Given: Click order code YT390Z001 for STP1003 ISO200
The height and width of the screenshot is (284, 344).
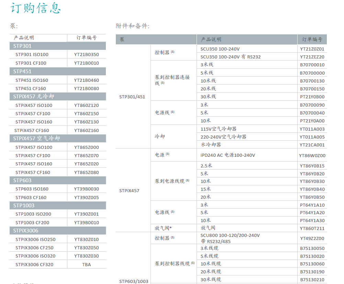Looking at the screenshot, I should tap(86, 214).
